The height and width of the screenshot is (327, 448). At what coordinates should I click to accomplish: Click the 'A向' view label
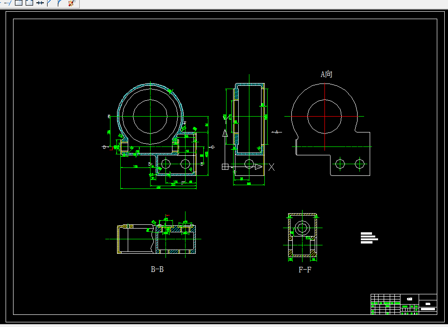(326, 74)
